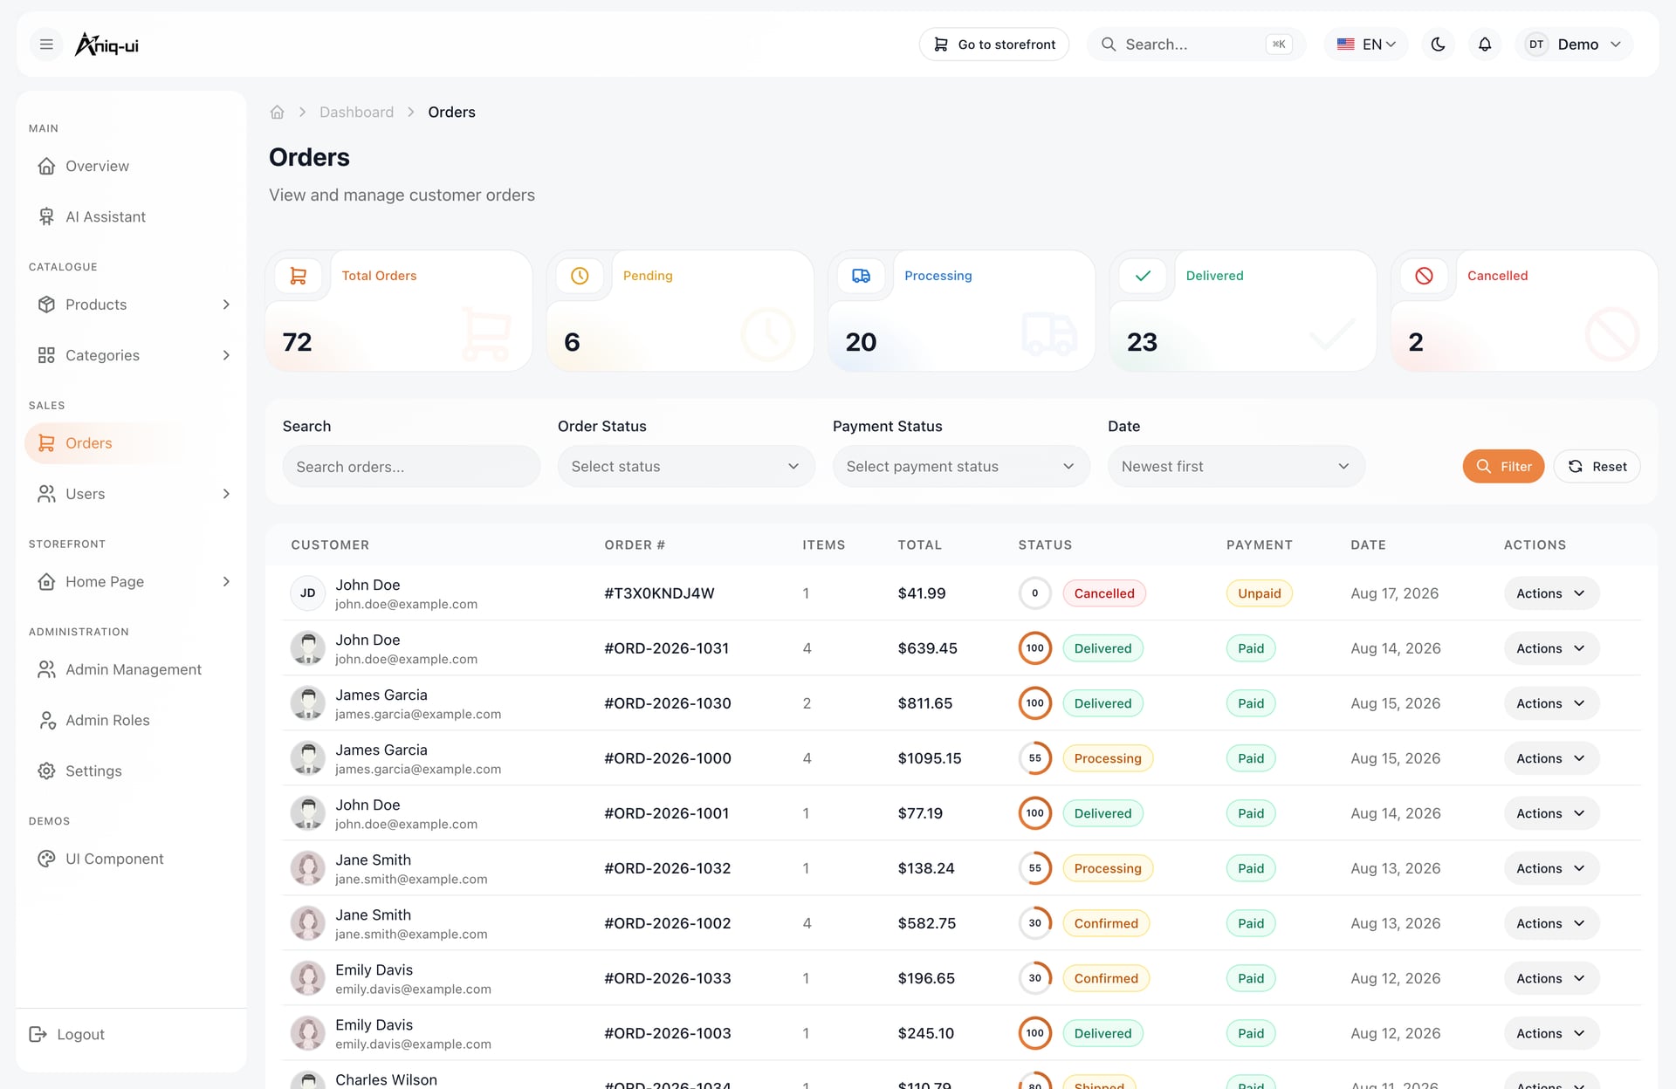Click the Total Orders cart icon
1676x1089 pixels.
(x=298, y=276)
